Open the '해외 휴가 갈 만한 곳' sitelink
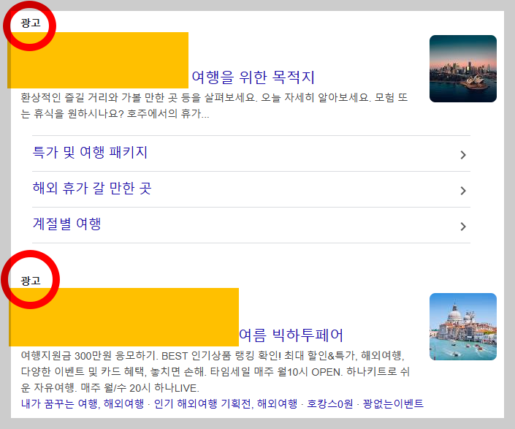 pyautogui.click(x=92, y=189)
